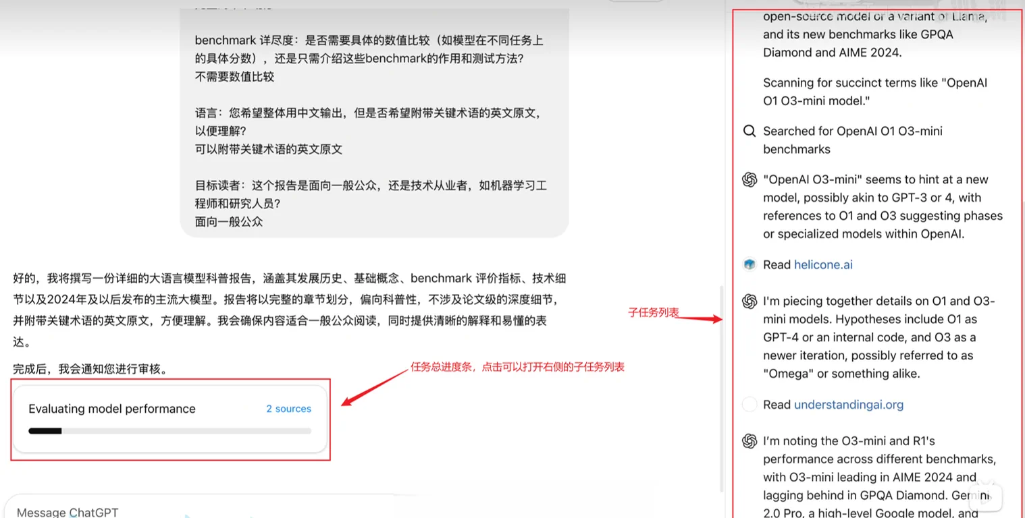Click the chat area vertical scrollbar
The image size is (1025, 518).
tap(722, 388)
